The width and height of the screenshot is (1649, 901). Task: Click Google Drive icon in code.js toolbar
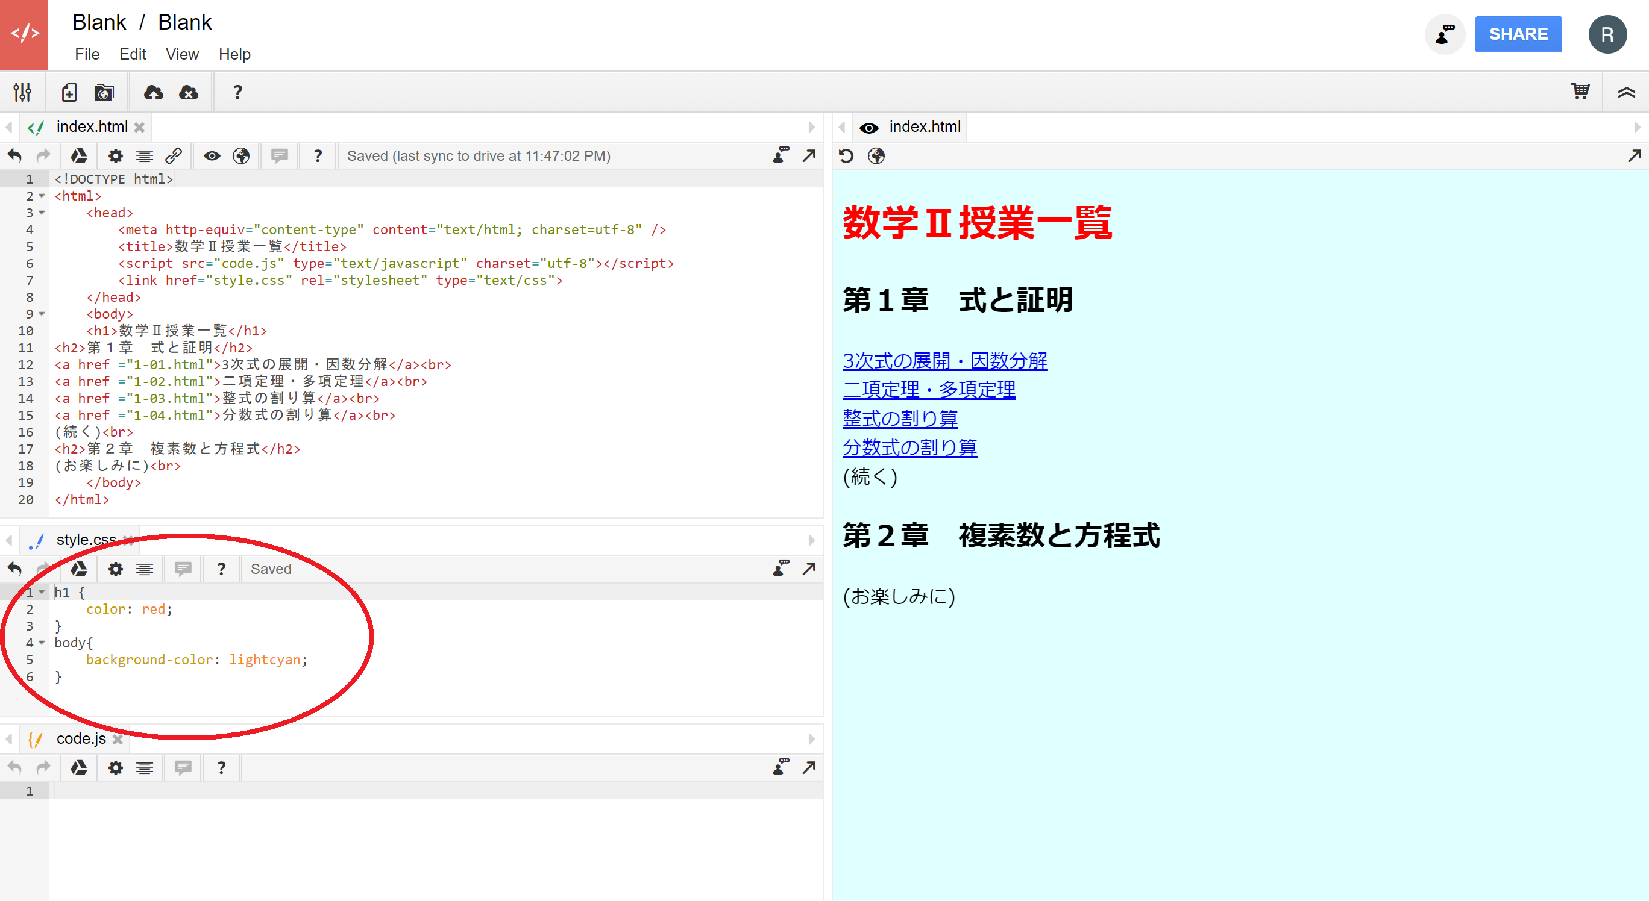click(x=79, y=767)
